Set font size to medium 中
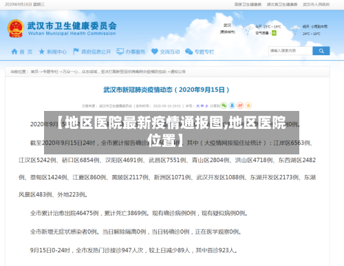 [x=202, y=106]
